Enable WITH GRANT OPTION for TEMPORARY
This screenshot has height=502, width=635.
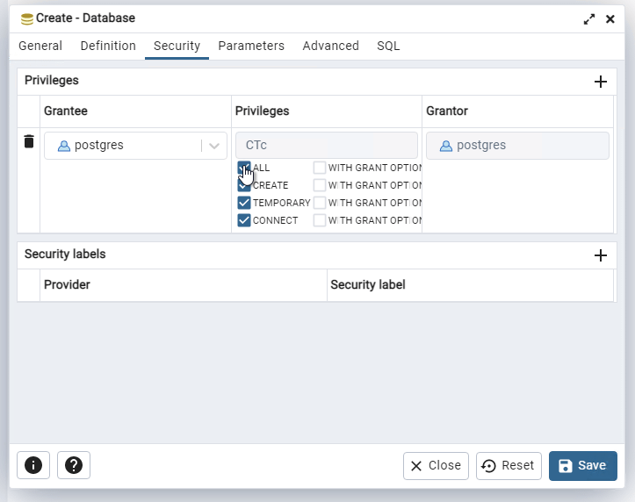coord(320,203)
